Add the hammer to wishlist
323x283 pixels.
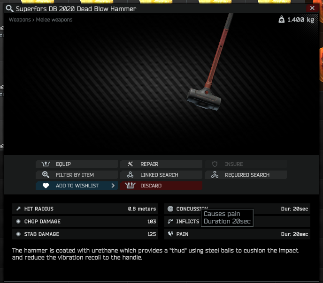tap(77, 186)
